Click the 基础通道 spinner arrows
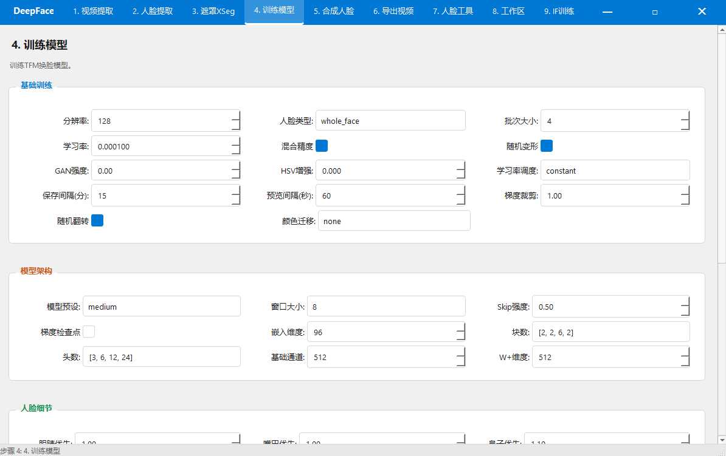The width and height of the screenshot is (726, 456). 461,357
